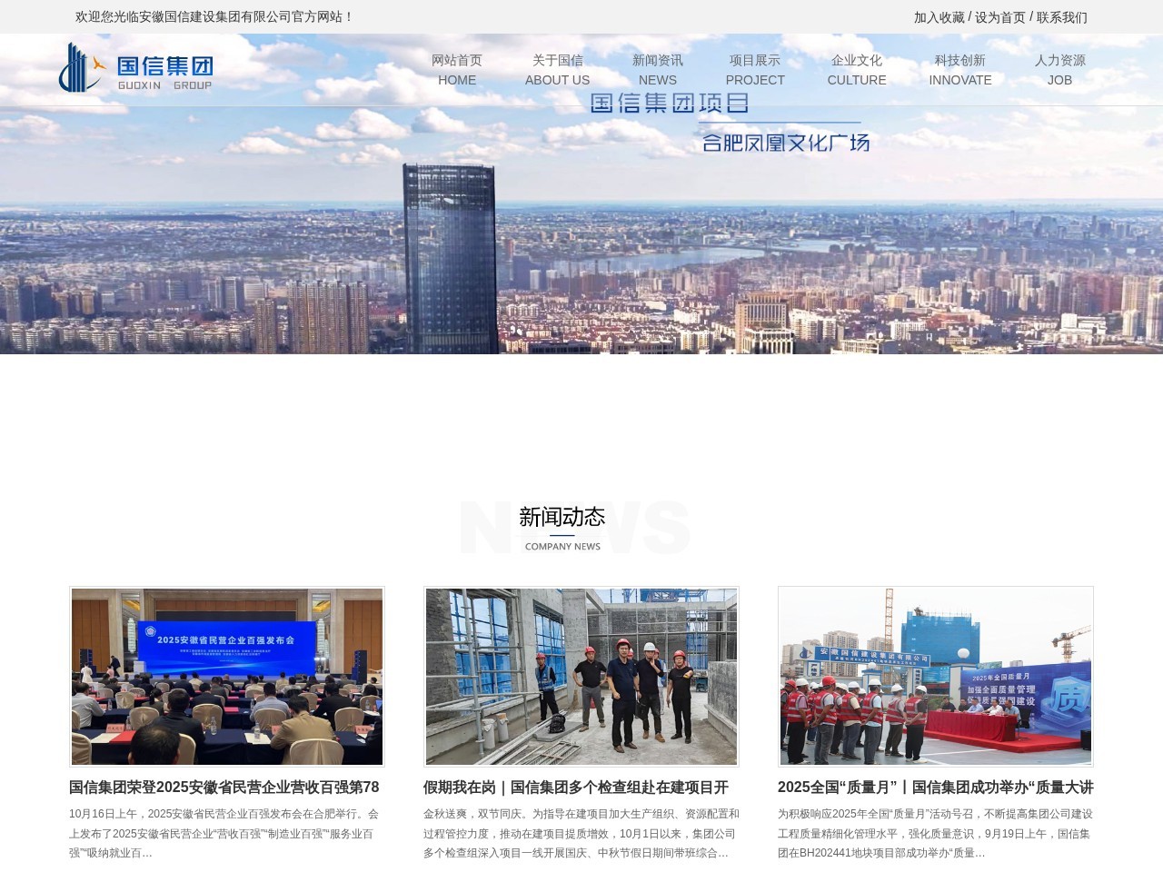This screenshot has width=1163, height=872.
Task: Open 联系我们 contact page
Action: click(x=1060, y=17)
